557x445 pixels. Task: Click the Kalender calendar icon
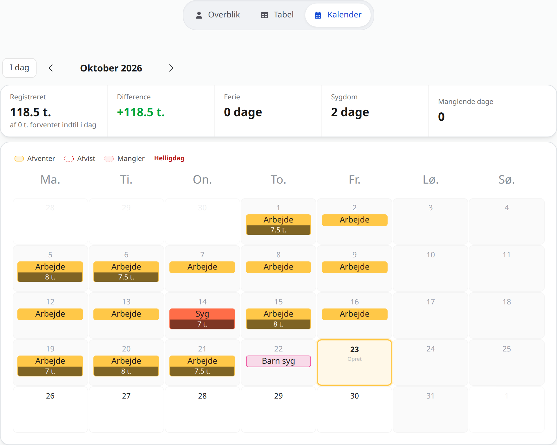318,15
